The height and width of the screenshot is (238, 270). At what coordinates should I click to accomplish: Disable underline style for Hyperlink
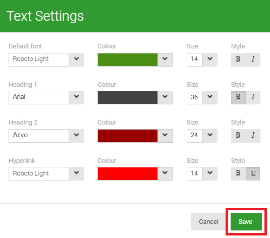253,173
